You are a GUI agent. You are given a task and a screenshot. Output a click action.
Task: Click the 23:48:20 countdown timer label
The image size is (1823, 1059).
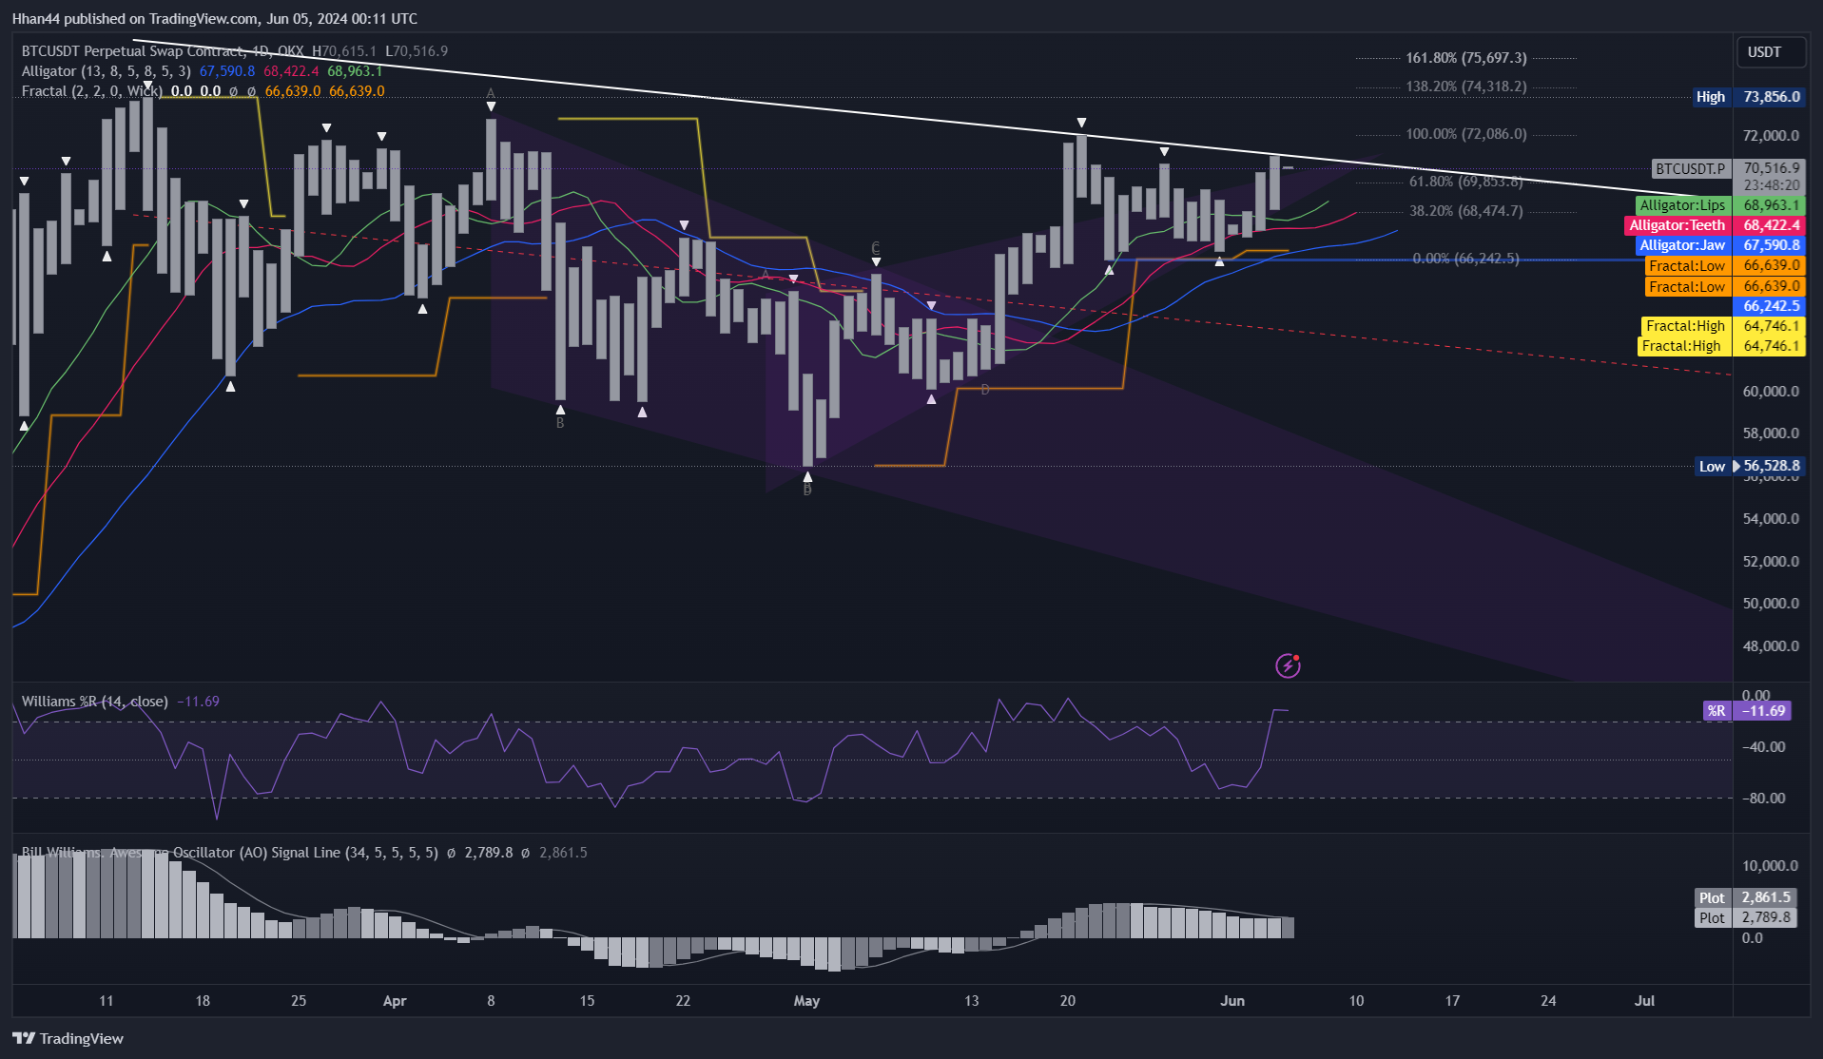click(x=1771, y=185)
